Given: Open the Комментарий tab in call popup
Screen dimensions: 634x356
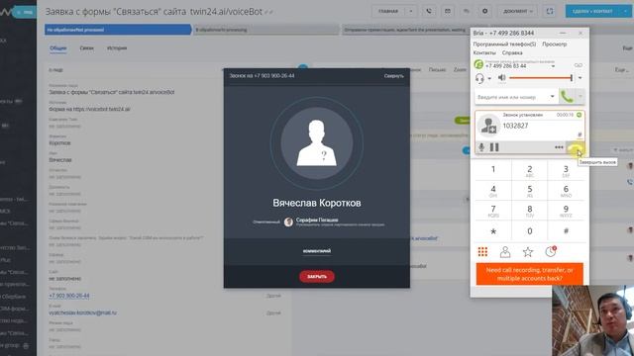Looking at the screenshot, I should click(x=317, y=251).
